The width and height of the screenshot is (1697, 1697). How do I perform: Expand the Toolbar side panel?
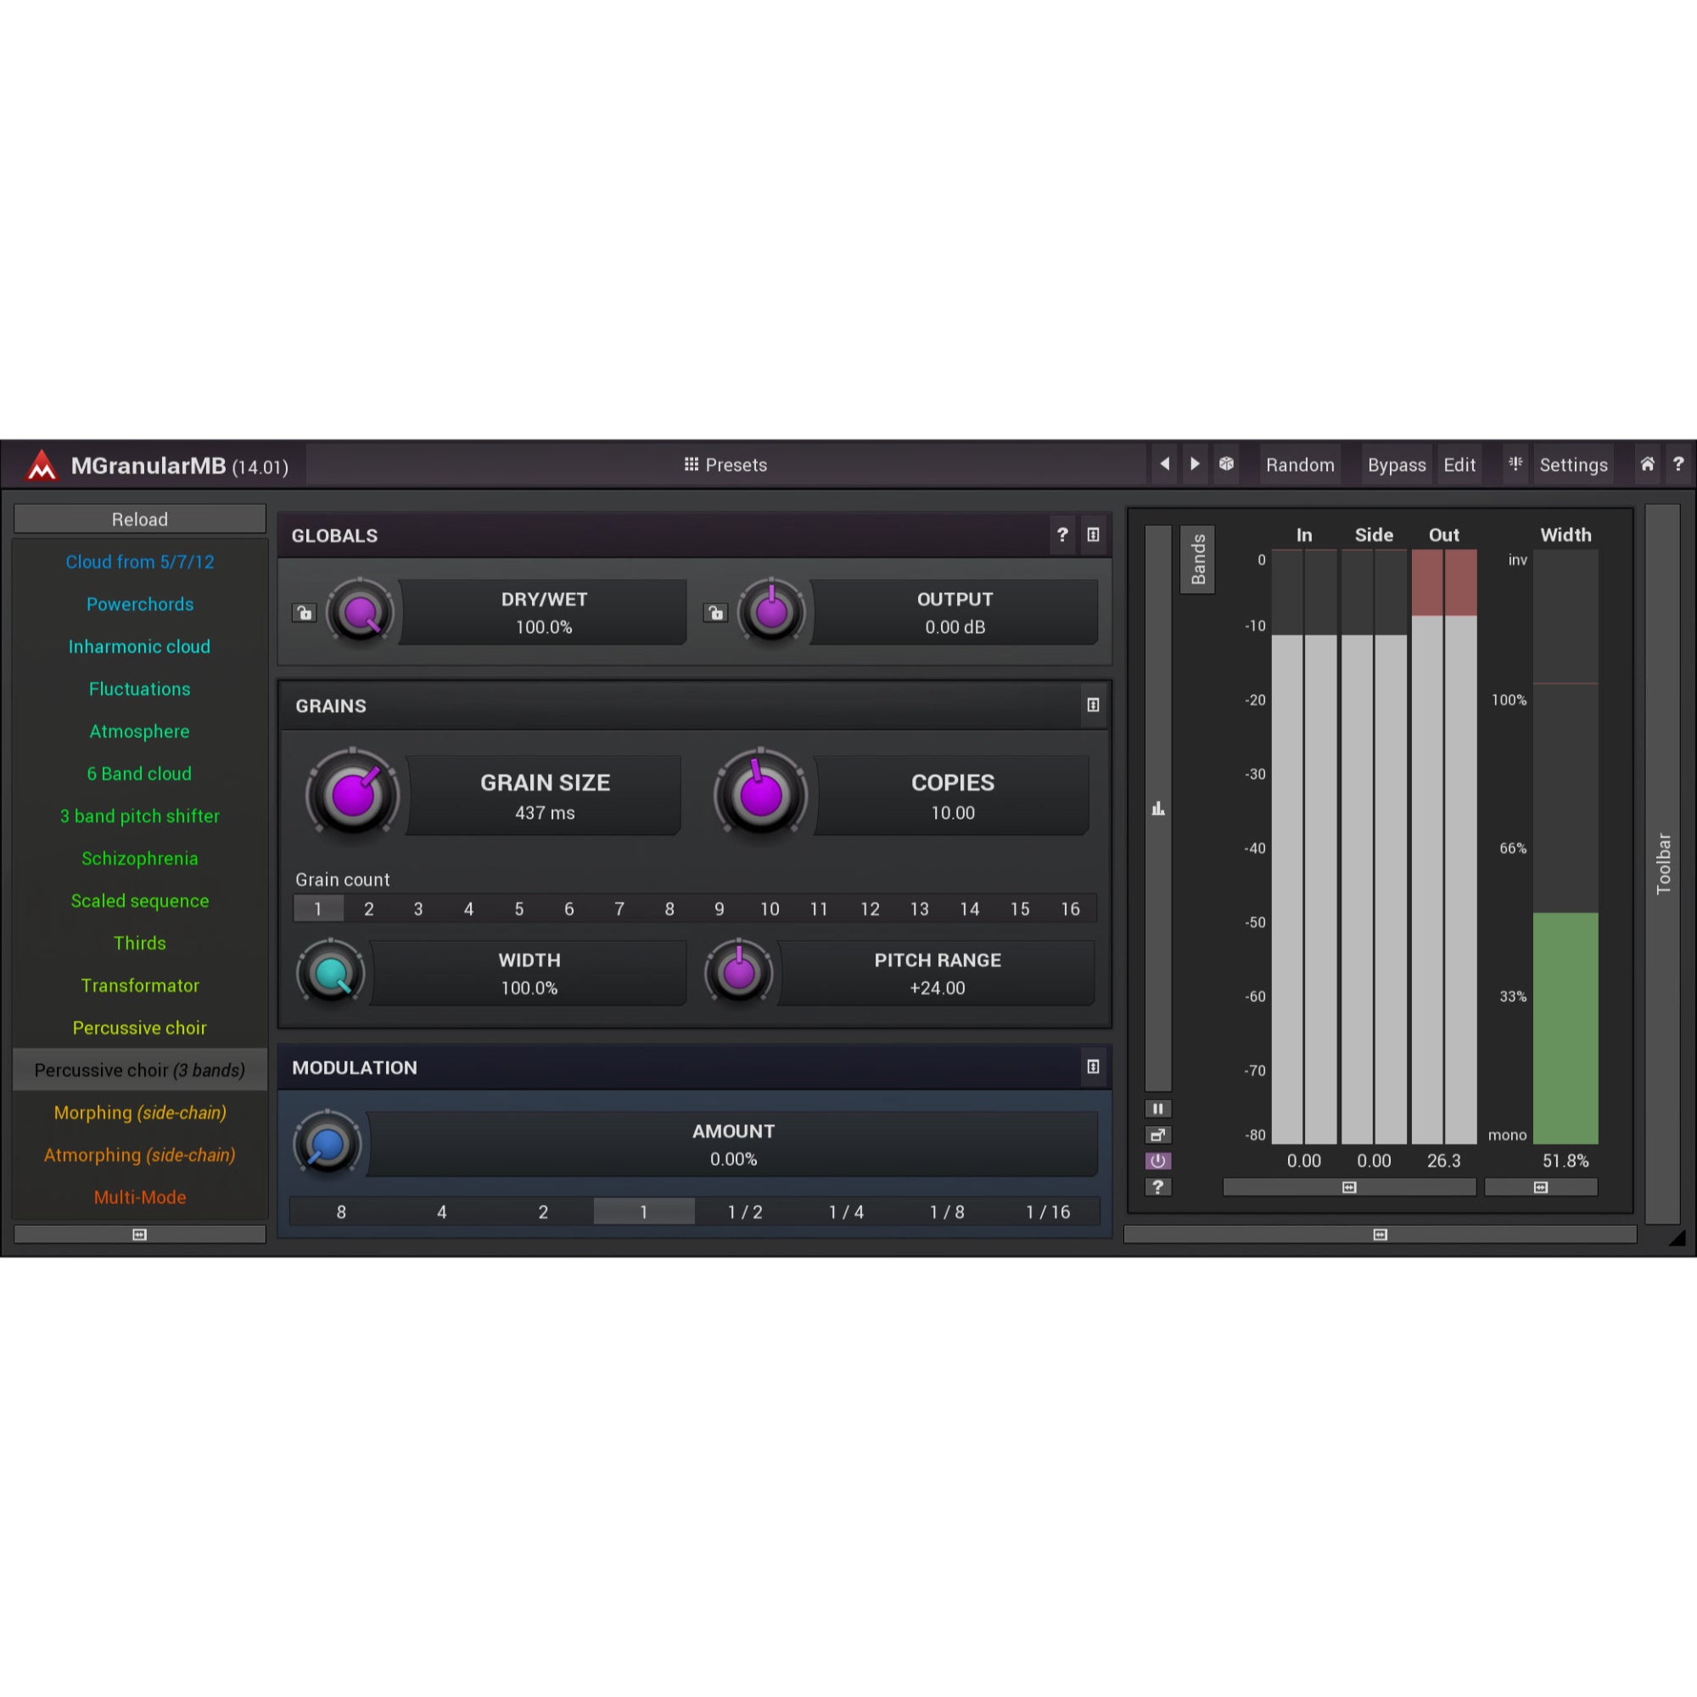tap(1663, 864)
